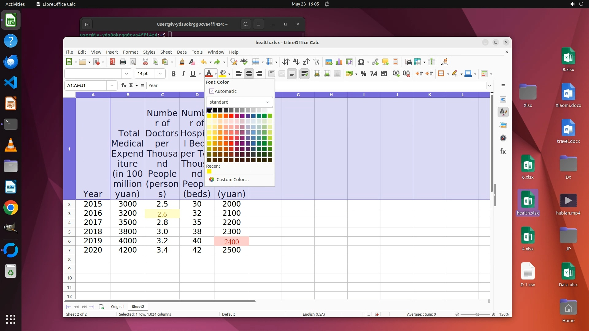Click Export as PDF icon
589x331 pixels.
112,62
